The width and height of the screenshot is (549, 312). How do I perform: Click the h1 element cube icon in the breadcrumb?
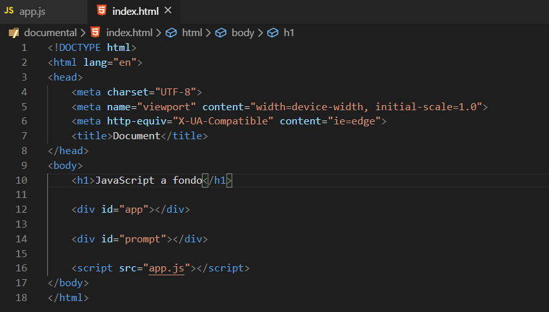[x=273, y=33]
